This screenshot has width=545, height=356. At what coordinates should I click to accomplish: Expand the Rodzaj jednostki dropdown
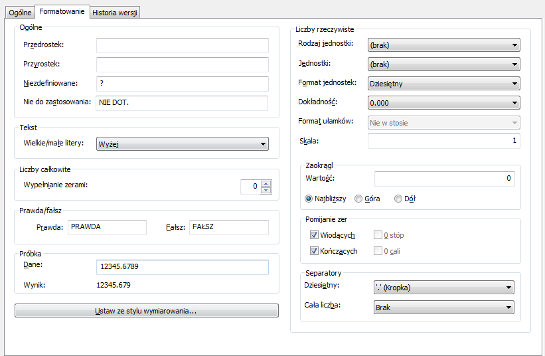click(443, 45)
